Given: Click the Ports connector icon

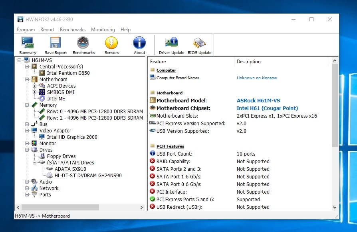Looking at the screenshot, I should tap(34, 194).
